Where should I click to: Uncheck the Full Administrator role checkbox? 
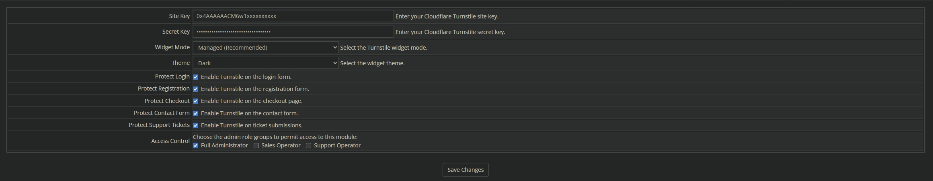[x=196, y=145]
